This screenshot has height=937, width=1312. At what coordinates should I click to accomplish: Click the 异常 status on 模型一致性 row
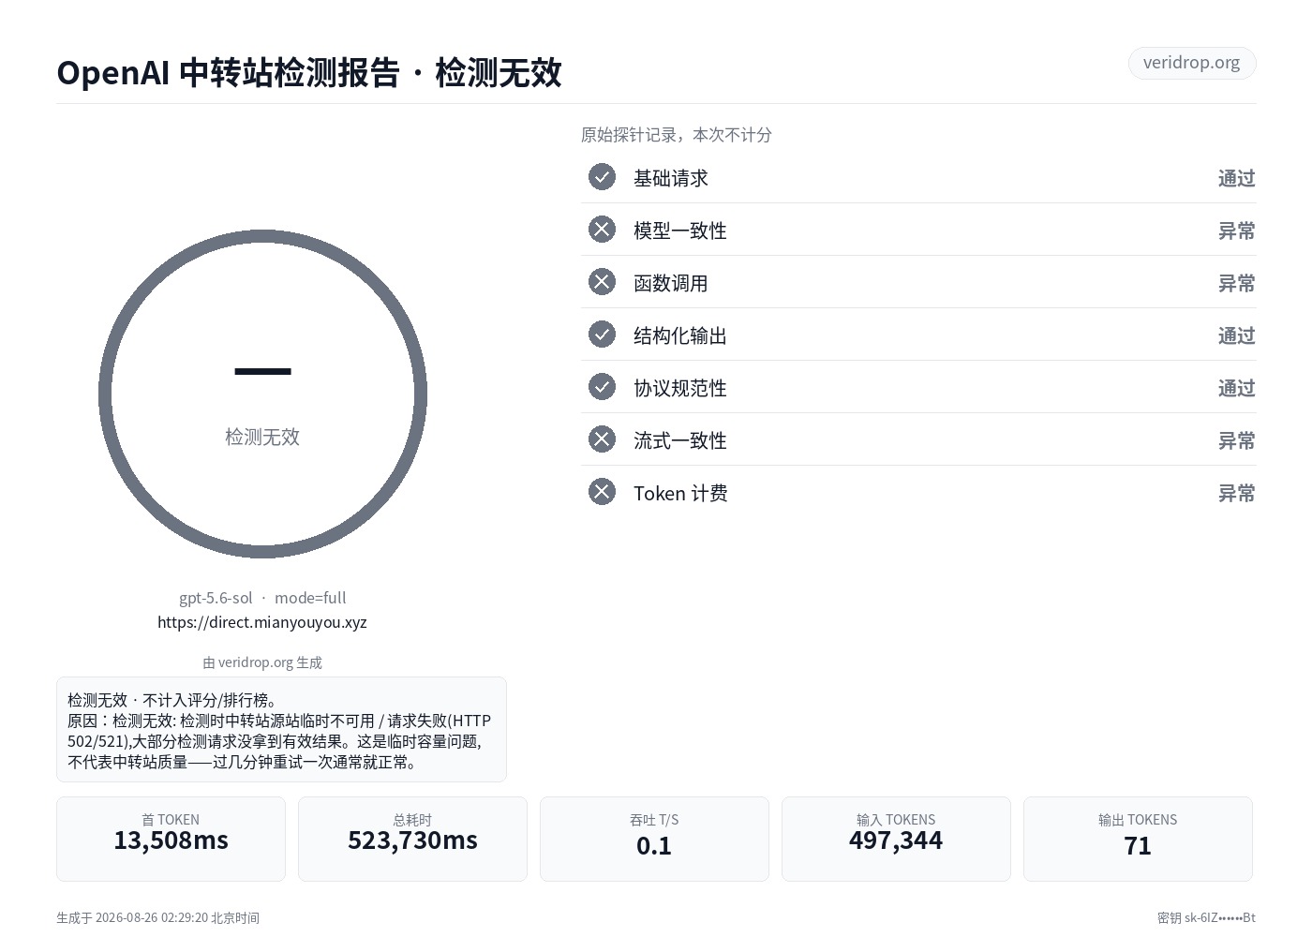pyautogui.click(x=1236, y=231)
